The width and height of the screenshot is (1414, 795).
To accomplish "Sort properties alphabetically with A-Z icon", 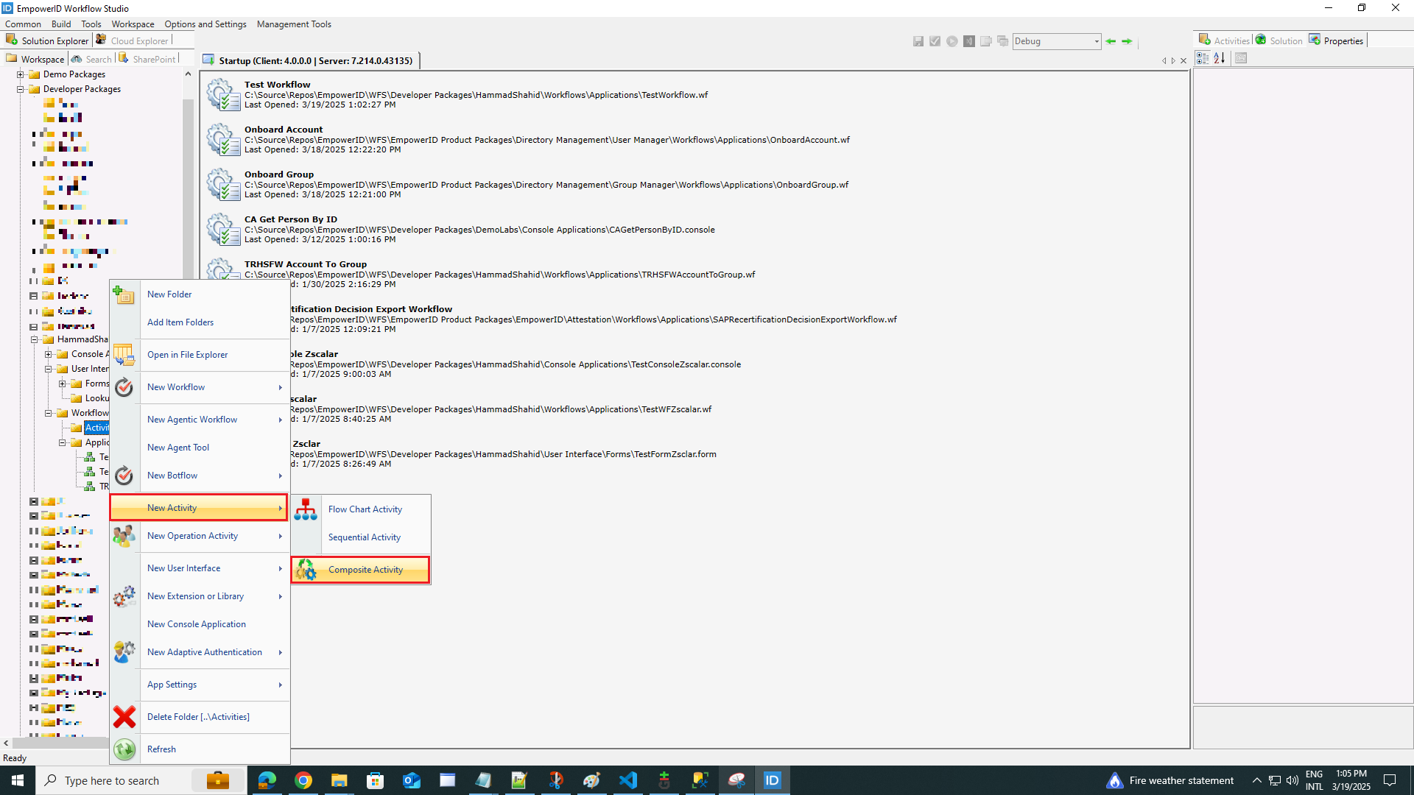I will [1220, 58].
